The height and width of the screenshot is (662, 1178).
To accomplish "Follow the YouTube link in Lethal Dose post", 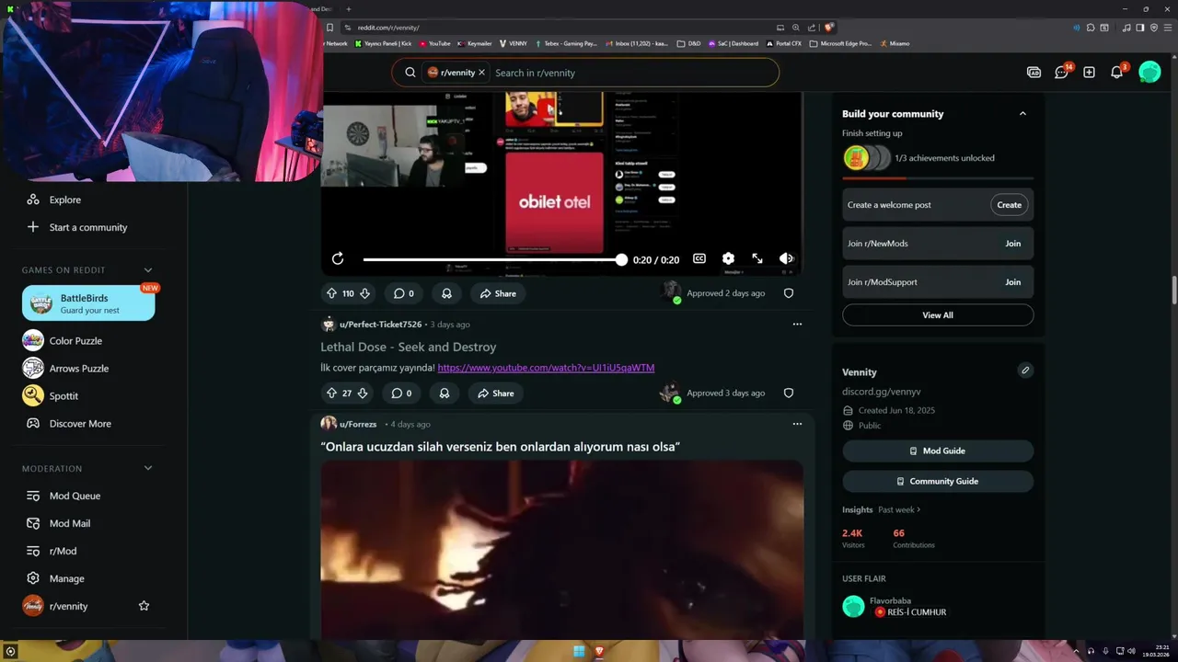I will [x=546, y=368].
